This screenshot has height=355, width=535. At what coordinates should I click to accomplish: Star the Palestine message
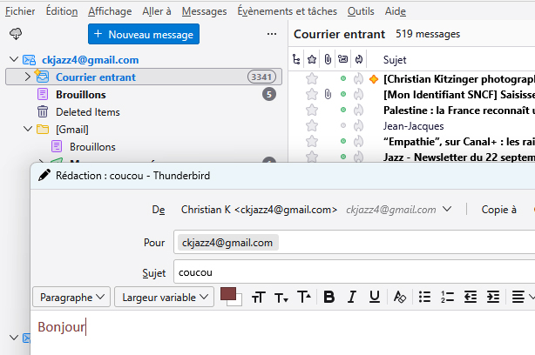(x=312, y=110)
